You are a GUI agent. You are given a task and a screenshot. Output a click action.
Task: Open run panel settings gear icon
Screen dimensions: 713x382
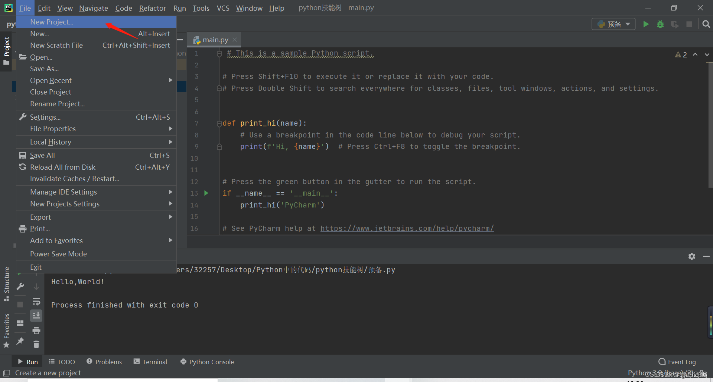[x=692, y=256]
